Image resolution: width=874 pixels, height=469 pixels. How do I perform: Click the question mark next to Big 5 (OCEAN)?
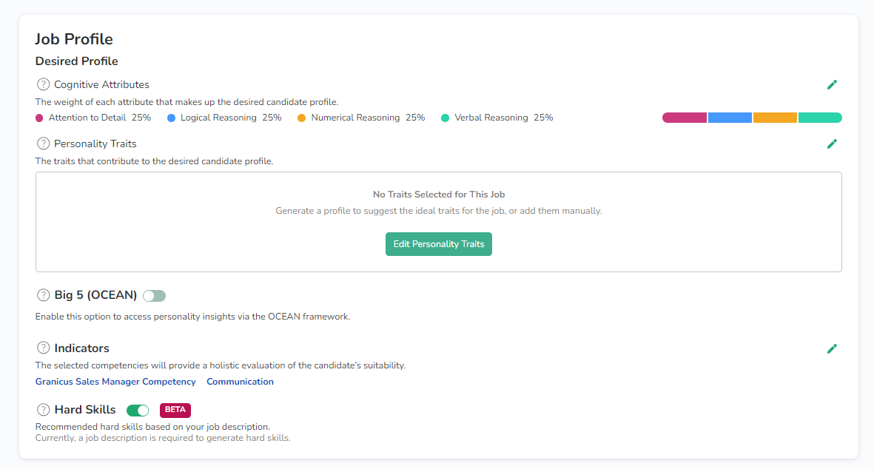(44, 295)
